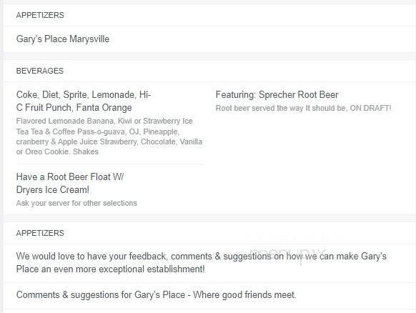Select Coke, Diet, Sprite, Lemonade item title

(84, 95)
